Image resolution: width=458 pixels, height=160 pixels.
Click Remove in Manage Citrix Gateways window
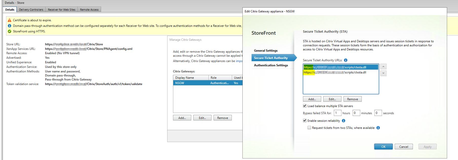[x=223, y=118]
